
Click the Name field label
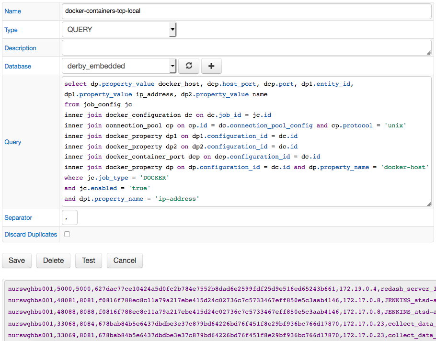click(13, 11)
